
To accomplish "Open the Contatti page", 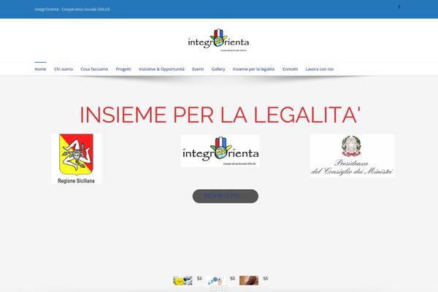I will coord(290,69).
